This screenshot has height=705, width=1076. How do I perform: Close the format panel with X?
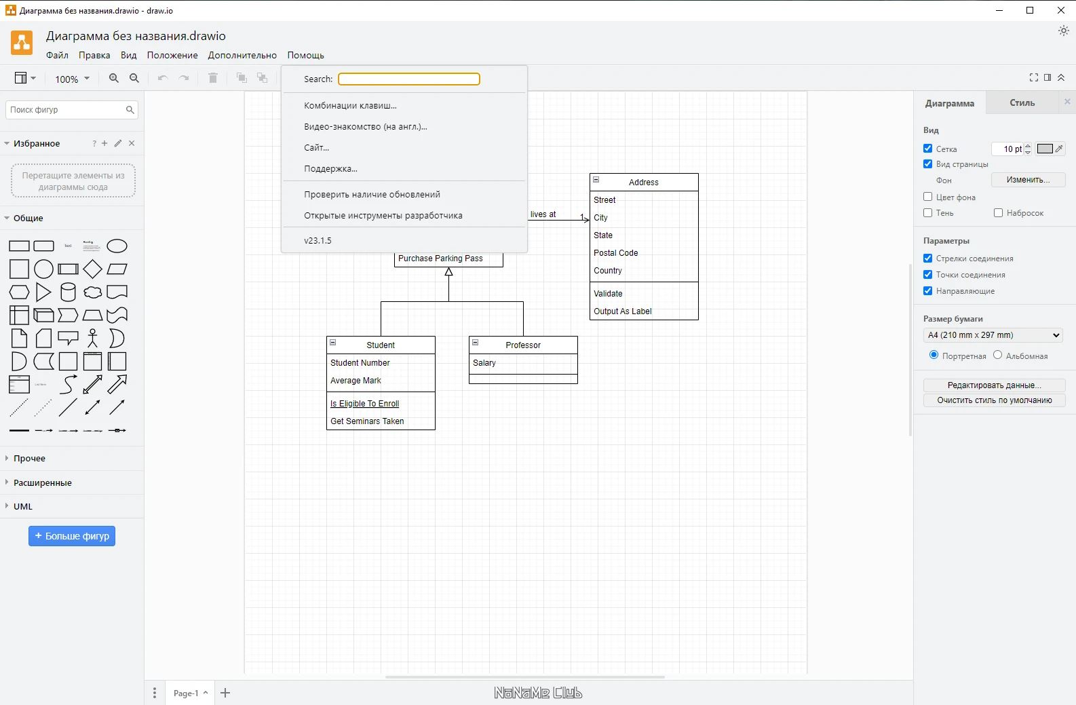click(1067, 102)
